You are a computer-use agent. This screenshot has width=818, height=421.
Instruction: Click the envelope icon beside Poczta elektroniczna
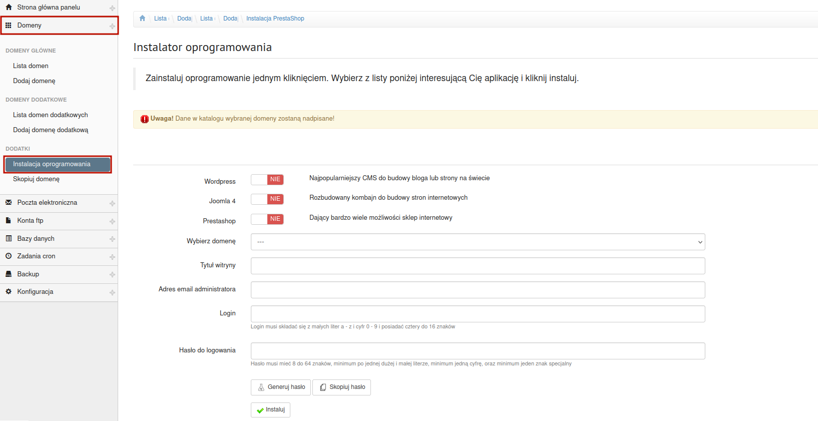9,203
